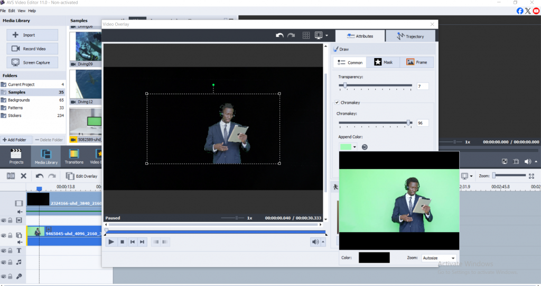The height and width of the screenshot is (286, 541).
Task: Expand the preview display mode dropdown arrow
Action: tap(327, 36)
